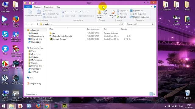Switch to the Вид ribbon tab
The width and height of the screenshot is (195, 109).
[59, 7]
